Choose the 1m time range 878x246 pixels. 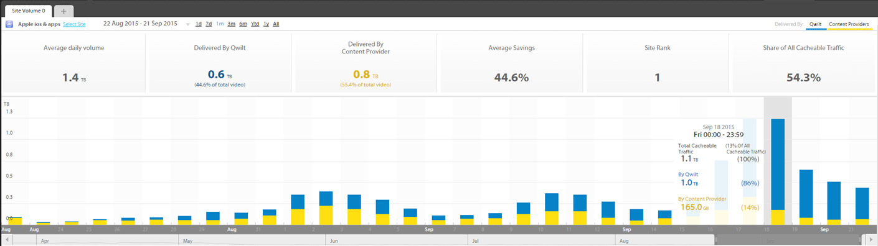[220, 24]
